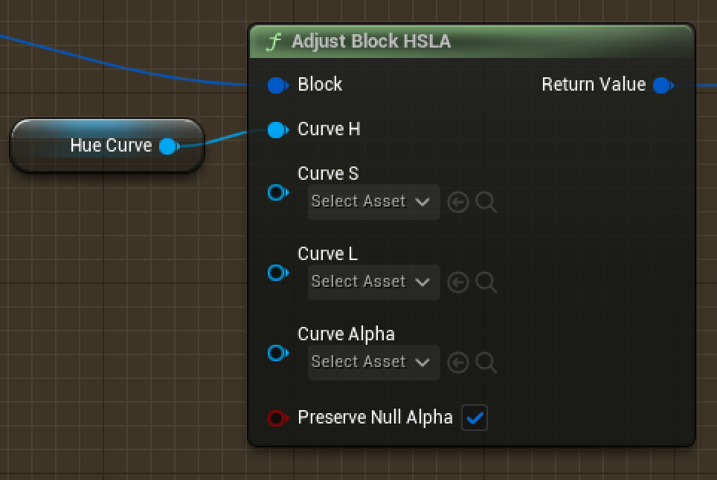This screenshot has height=480, width=717.
Task: Click the Curve H input pin
Action: coord(276,129)
